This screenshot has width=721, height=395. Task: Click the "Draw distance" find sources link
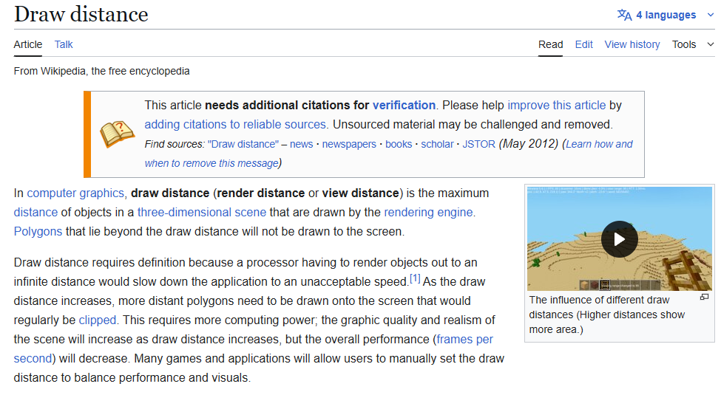pos(243,144)
